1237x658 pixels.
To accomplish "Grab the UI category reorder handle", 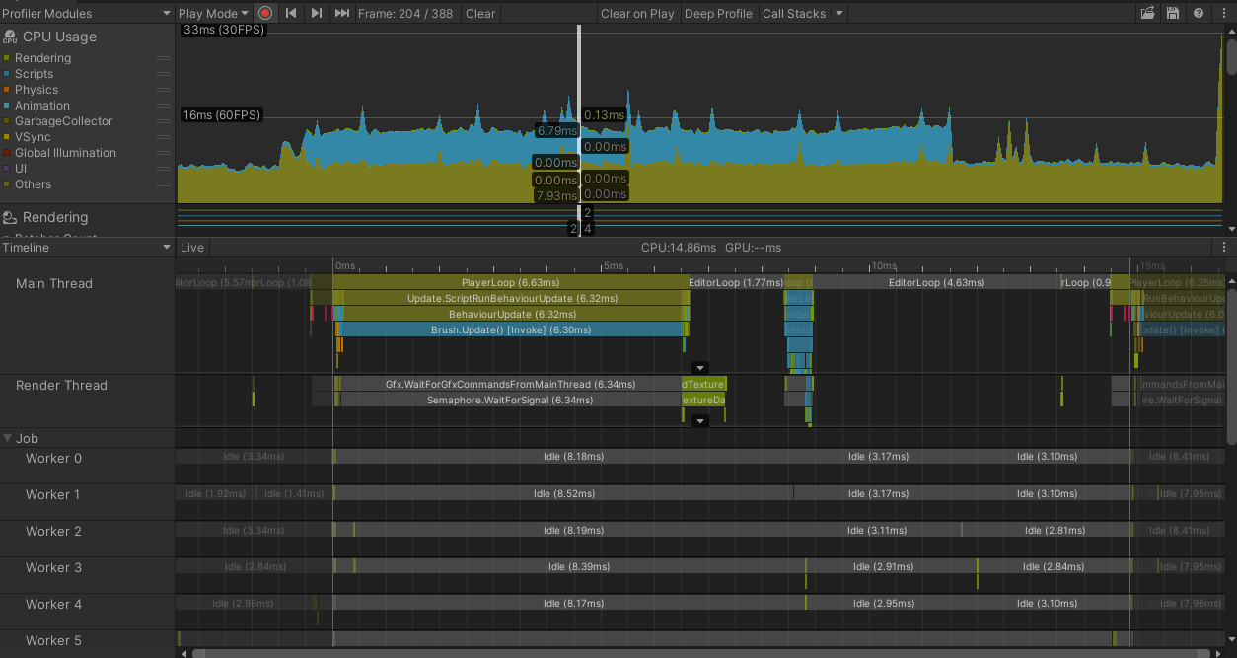I will coord(164,169).
